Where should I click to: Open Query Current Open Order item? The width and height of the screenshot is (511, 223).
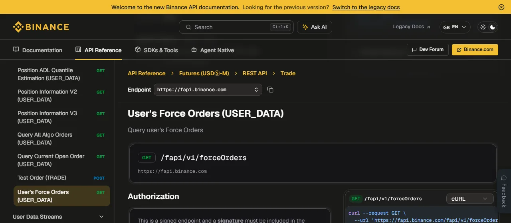click(x=62, y=160)
